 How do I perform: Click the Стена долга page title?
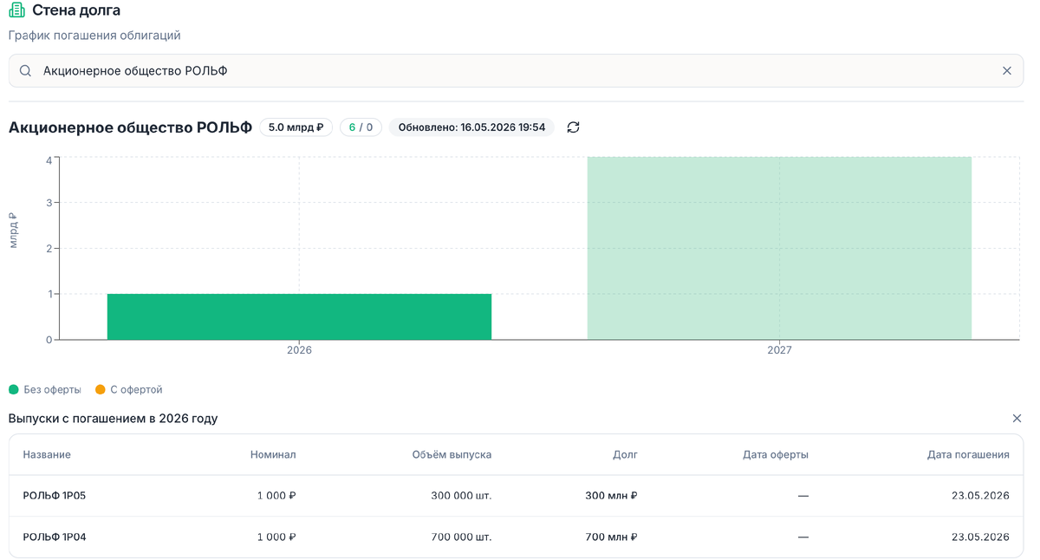pos(76,10)
